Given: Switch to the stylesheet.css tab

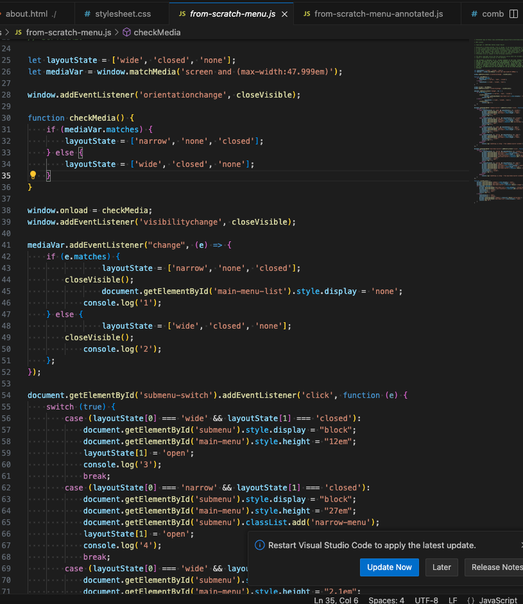Looking at the screenshot, I should tap(123, 14).
